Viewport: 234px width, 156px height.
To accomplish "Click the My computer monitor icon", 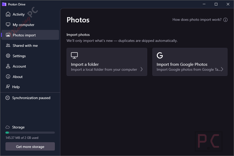I will (x=8, y=24).
